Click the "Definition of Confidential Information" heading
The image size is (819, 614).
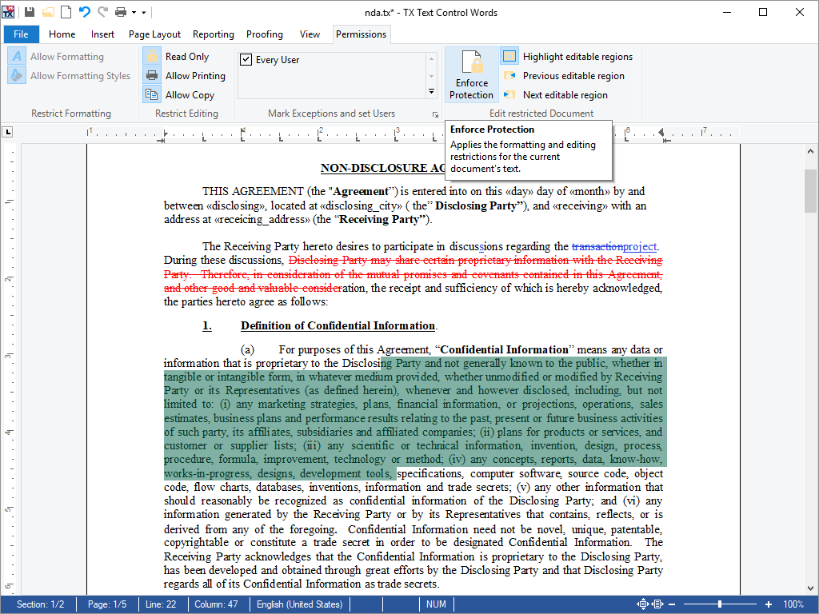coord(338,326)
